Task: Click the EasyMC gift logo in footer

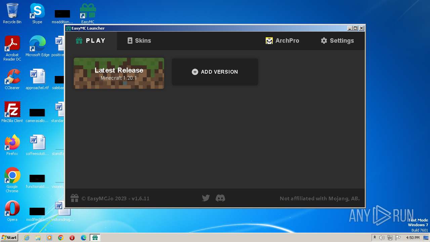Action: (x=75, y=198)
